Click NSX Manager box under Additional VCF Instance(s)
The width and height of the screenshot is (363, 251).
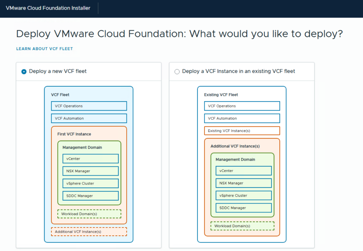[243, 183]
